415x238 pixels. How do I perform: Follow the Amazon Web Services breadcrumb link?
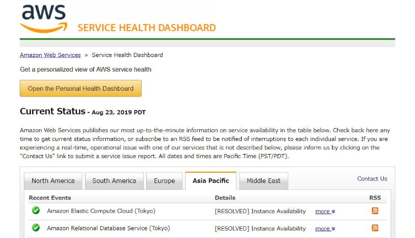50,55
